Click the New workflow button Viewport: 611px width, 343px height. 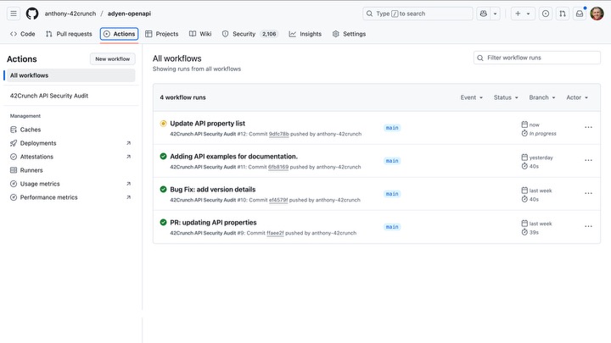click(x=113, y=58)
